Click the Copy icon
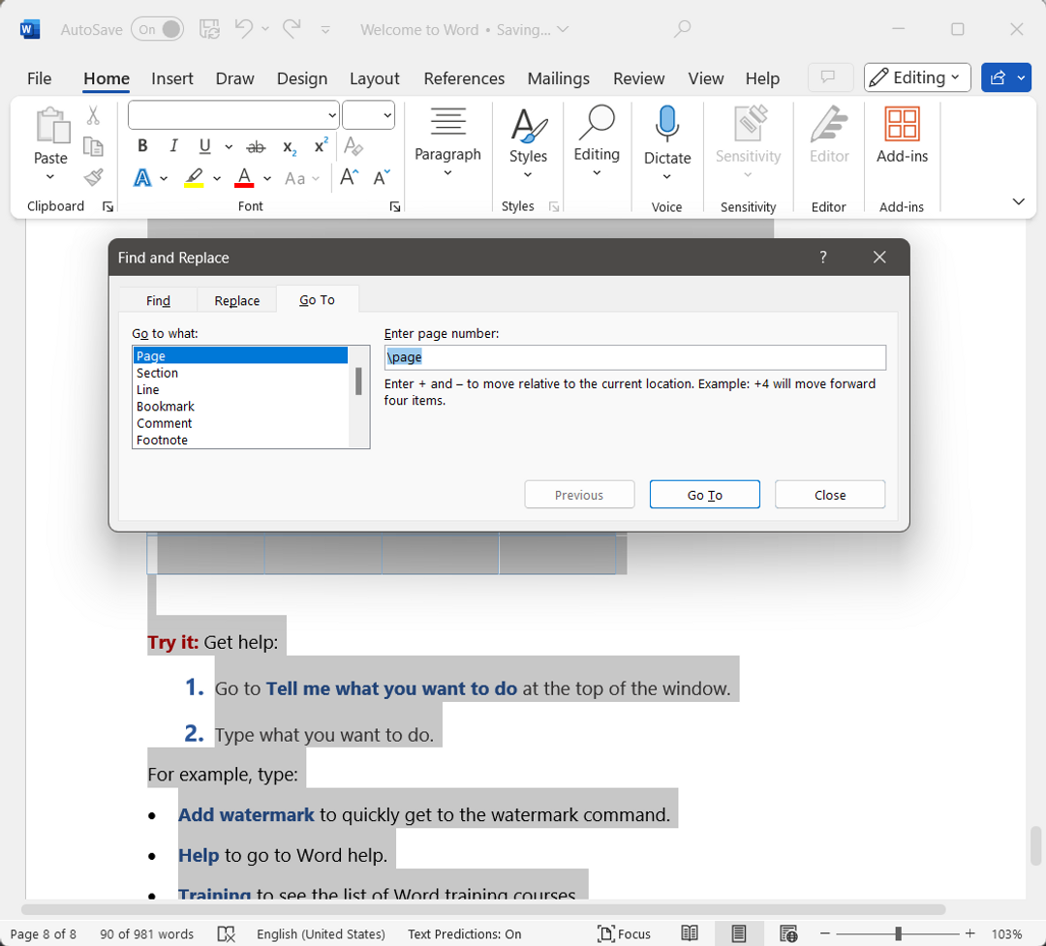The height and width of the screenshot is (946, 1046). point(93,146)
